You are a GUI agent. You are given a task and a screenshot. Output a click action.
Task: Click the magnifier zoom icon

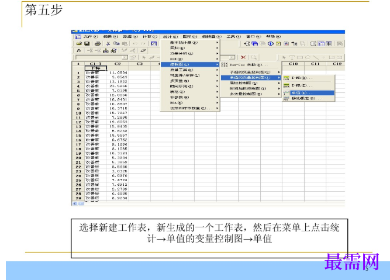coord(253,57)
